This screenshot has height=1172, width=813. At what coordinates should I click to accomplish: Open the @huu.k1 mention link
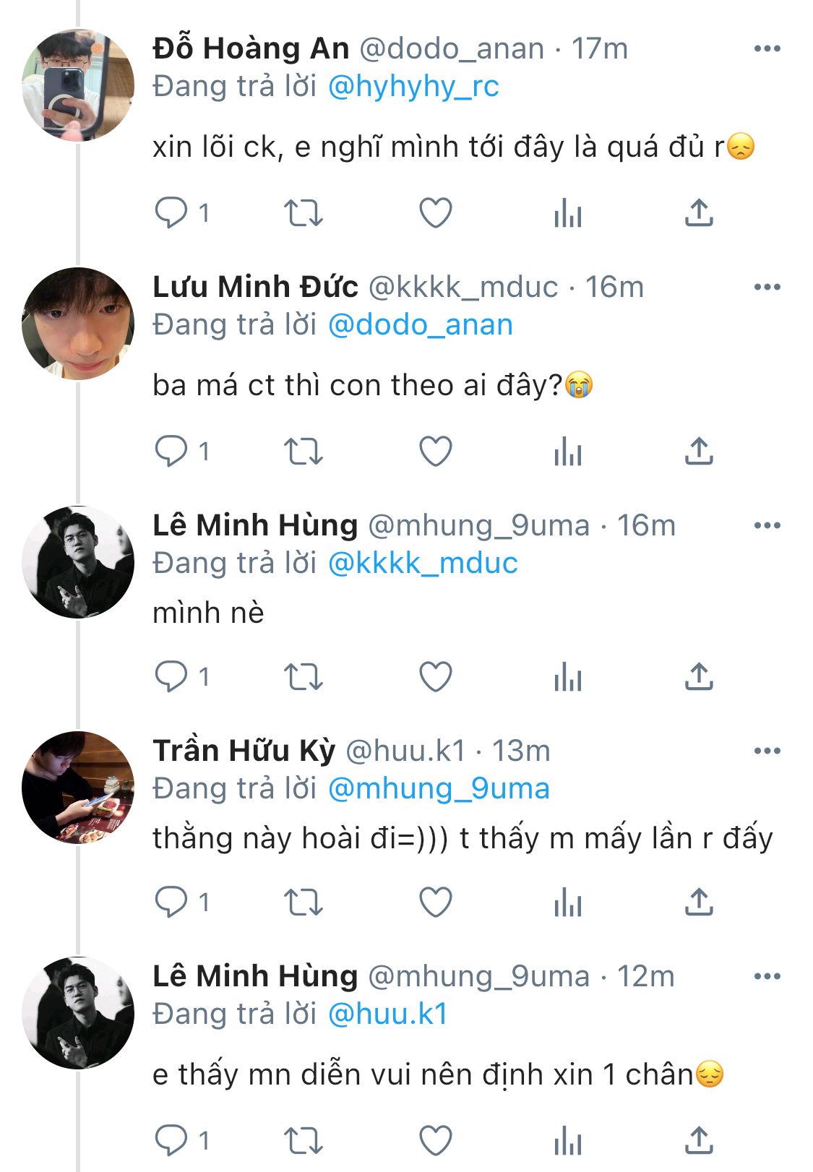(x=388, y=1014)
